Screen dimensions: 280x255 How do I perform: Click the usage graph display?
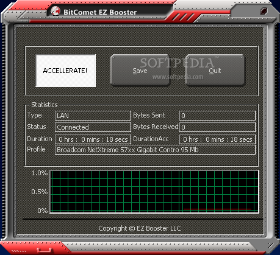pyautogui.click(x=154, y=192)
